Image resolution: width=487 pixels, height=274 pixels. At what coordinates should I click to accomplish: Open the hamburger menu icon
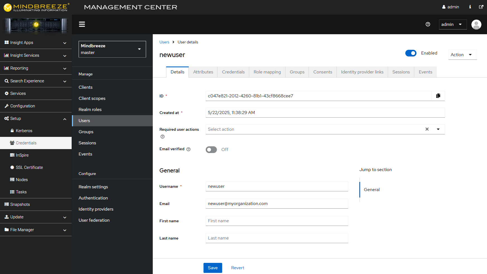(82, 24)
